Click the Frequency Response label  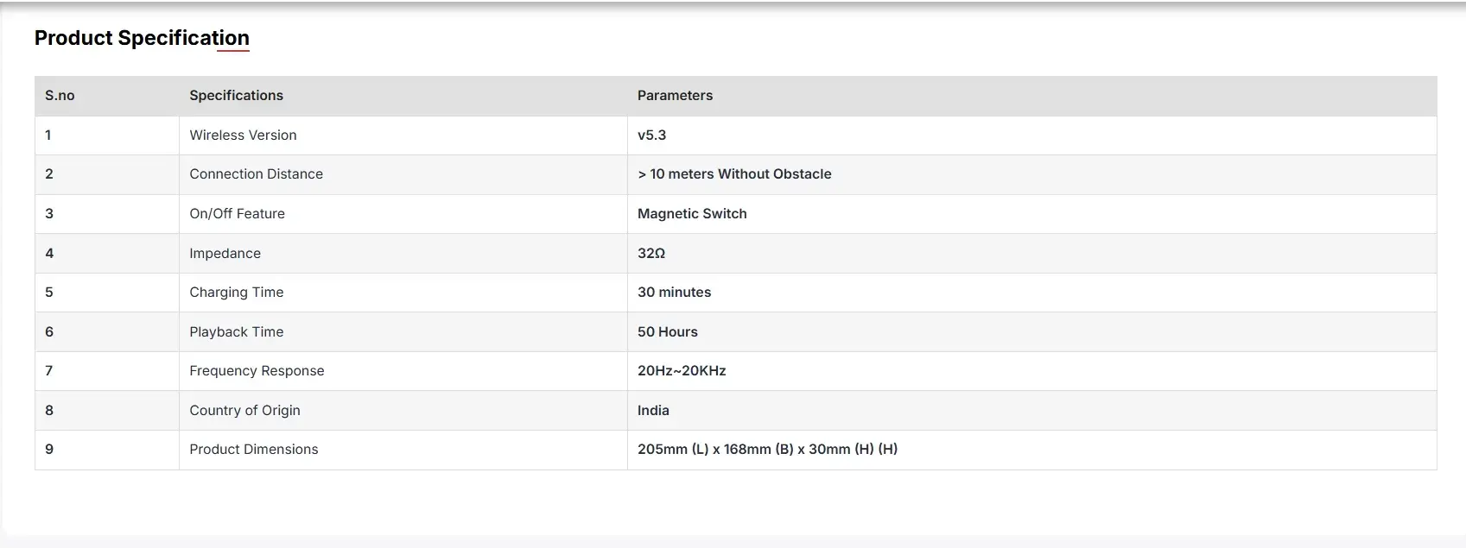257,371
